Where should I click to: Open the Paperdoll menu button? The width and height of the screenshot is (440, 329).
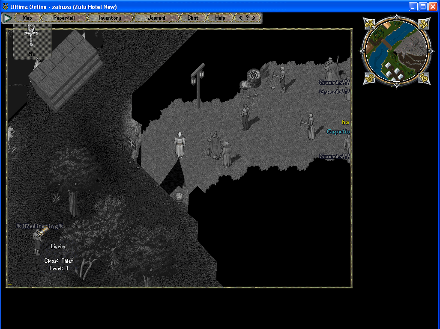click(x=64, y=18)
